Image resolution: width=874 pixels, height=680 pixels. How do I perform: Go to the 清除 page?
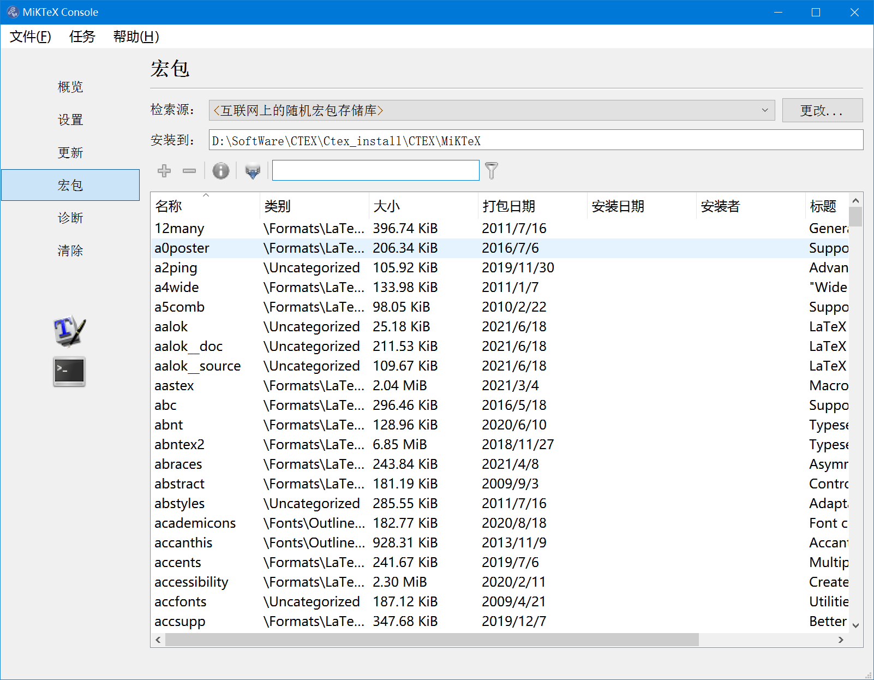[70, 251]
